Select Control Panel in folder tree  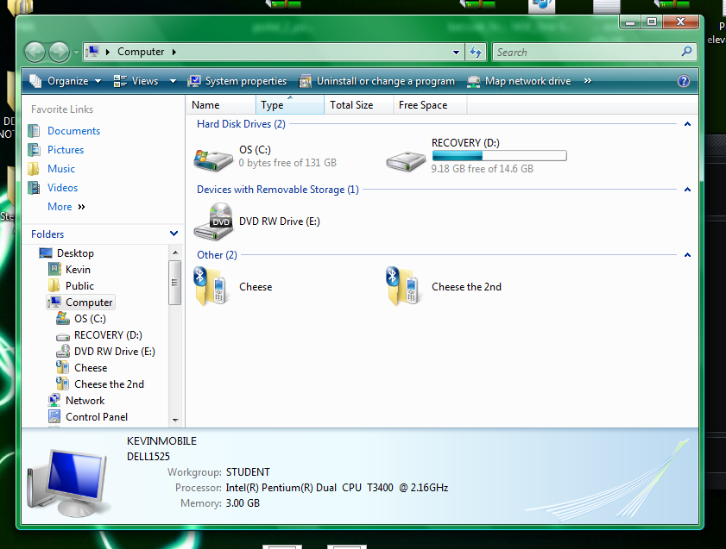pyautogui.click(x=97, y=417)
